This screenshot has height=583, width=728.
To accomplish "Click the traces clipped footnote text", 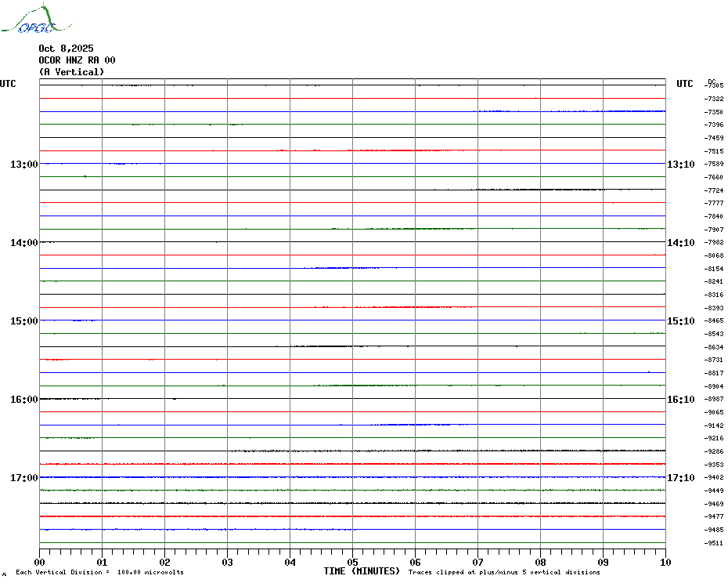I will pyautogui.click(x=504, y=573).
